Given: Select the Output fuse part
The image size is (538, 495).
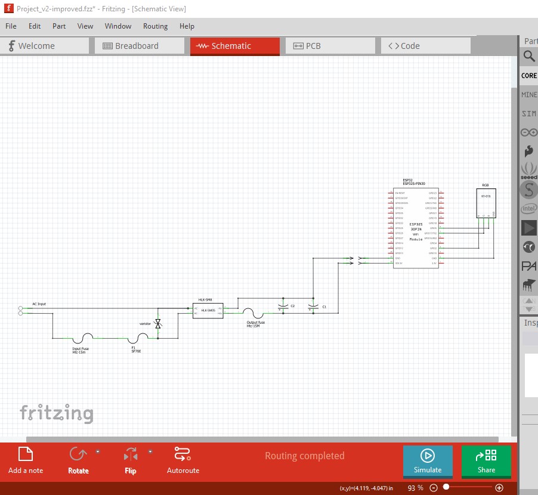Looking at the screenshot, I should (253, 313).
